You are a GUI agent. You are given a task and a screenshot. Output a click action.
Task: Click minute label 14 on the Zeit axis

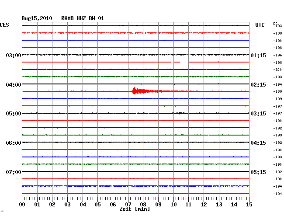click(x=234, y=205)
